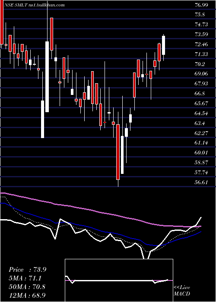This screenshot has width=216, height=302.
Task: Select the 75.8 price axis label
Action: coord(200,15)
